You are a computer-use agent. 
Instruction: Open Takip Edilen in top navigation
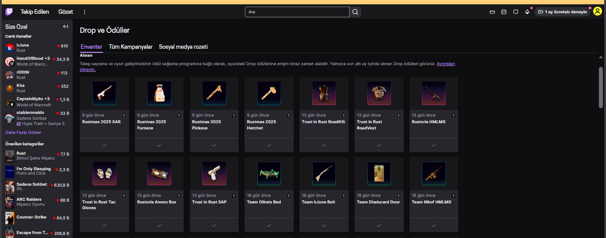pos(35,12)
